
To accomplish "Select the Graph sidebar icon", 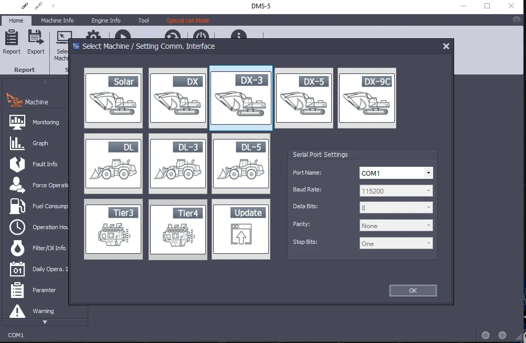I will 17,143.
